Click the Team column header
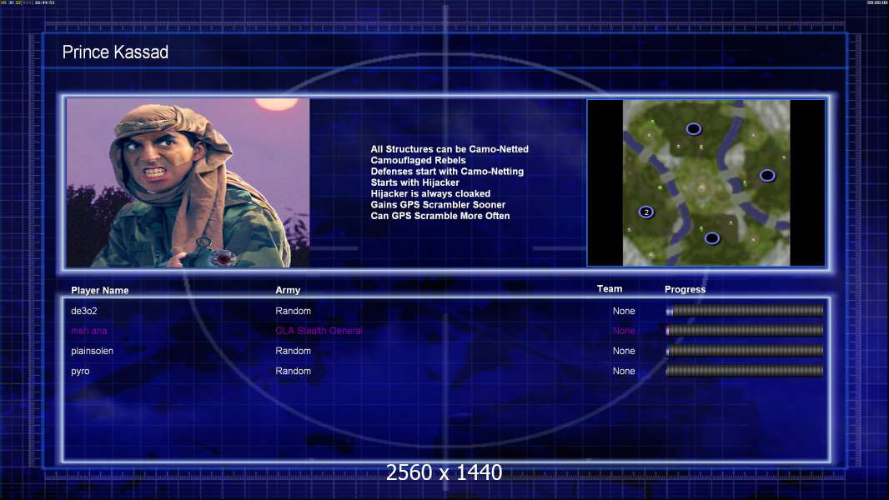The width and height of the screenshot is (889, 500). 610,289
